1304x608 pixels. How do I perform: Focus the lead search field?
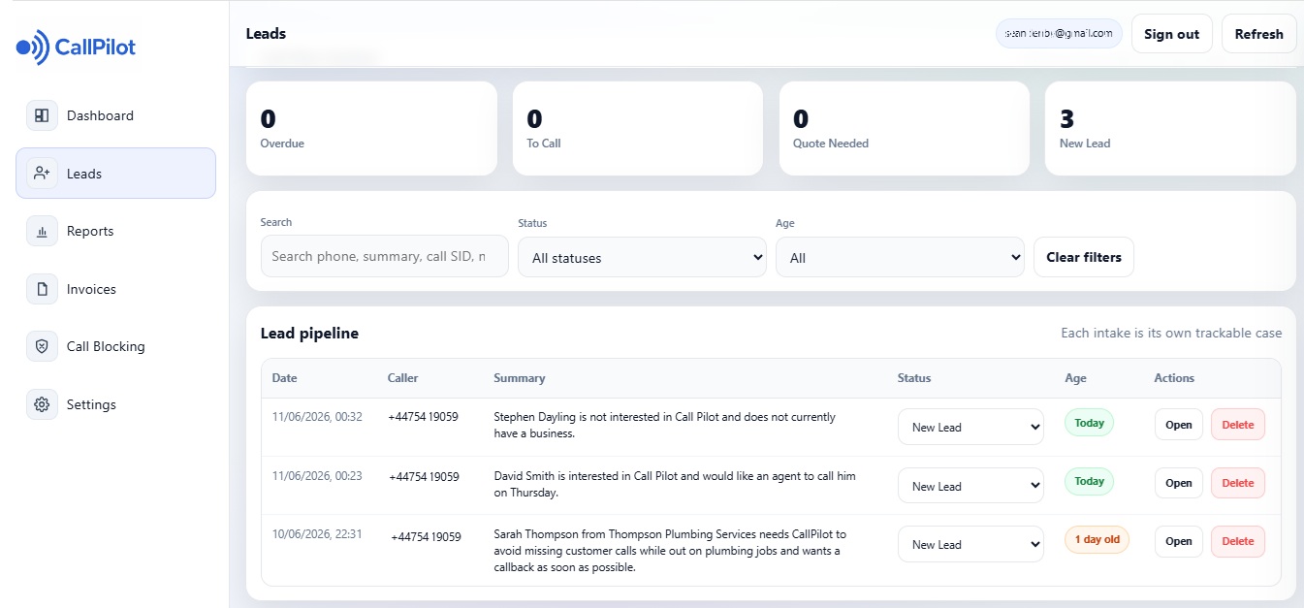(x=384, y=256)
